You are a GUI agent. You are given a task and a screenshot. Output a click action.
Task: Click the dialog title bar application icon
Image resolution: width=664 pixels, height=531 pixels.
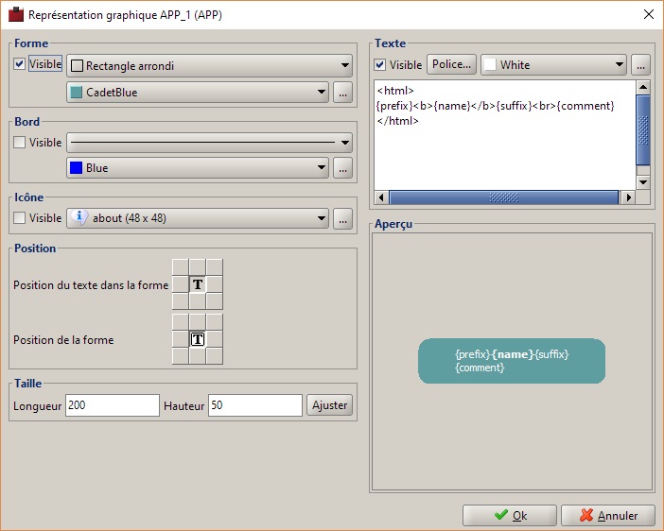coord(16,14)
